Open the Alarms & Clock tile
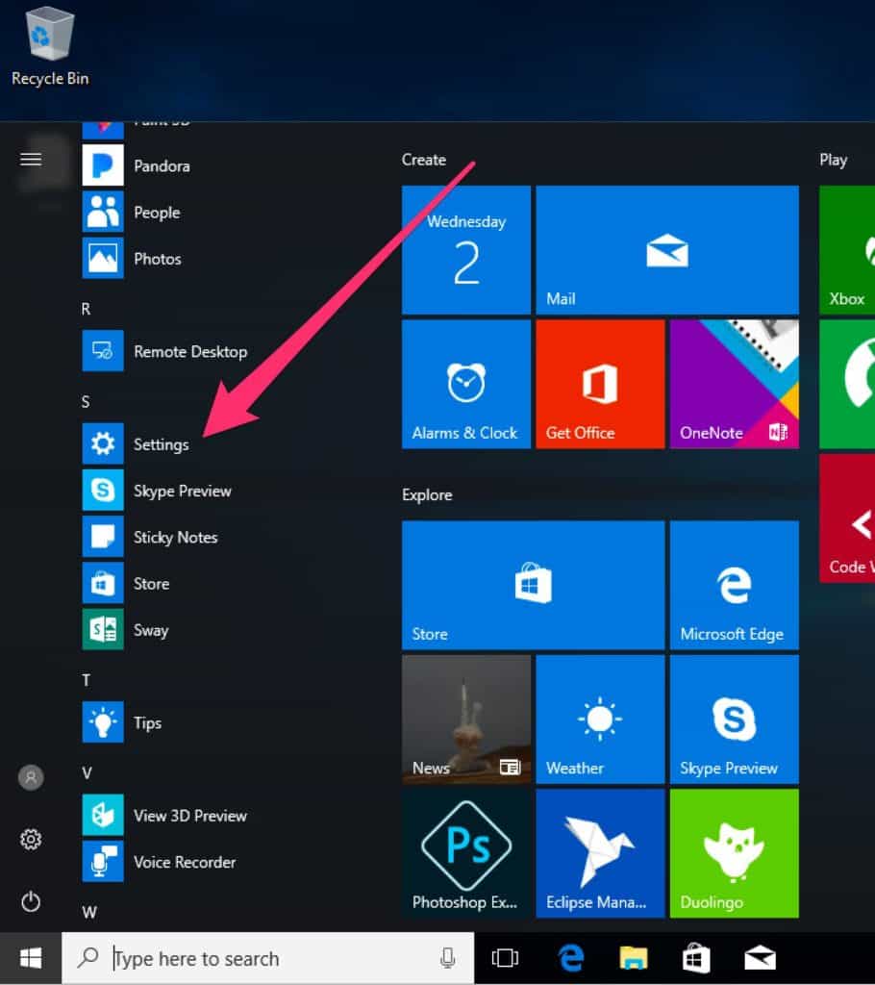Image resolution: width=875 pixels, height=985 pixels. [x=466, y=384]
